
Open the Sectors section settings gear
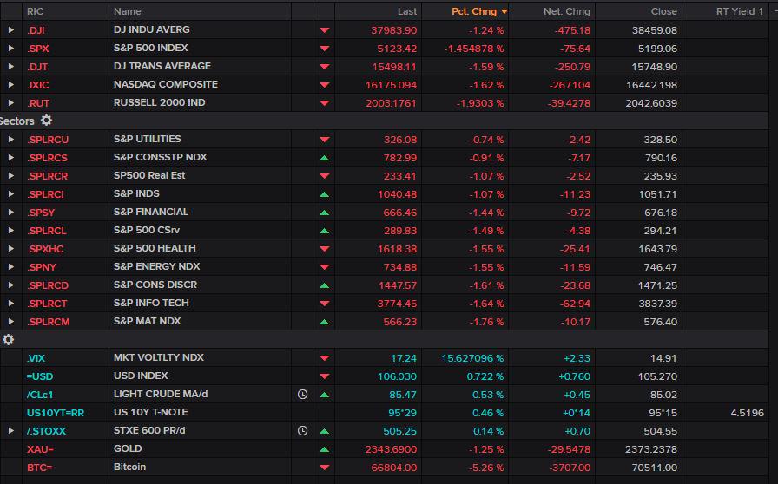[x=47, y=121]
